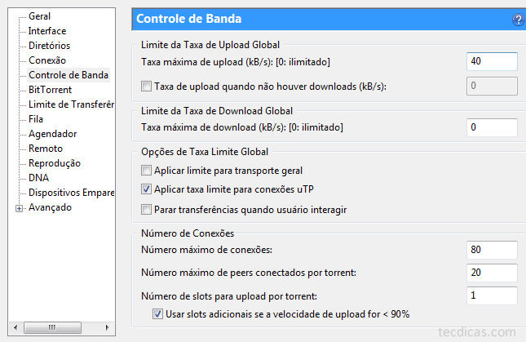526x342 pixels.
Task: Click the maximum upload rate field
Action: tap(492, 61)
